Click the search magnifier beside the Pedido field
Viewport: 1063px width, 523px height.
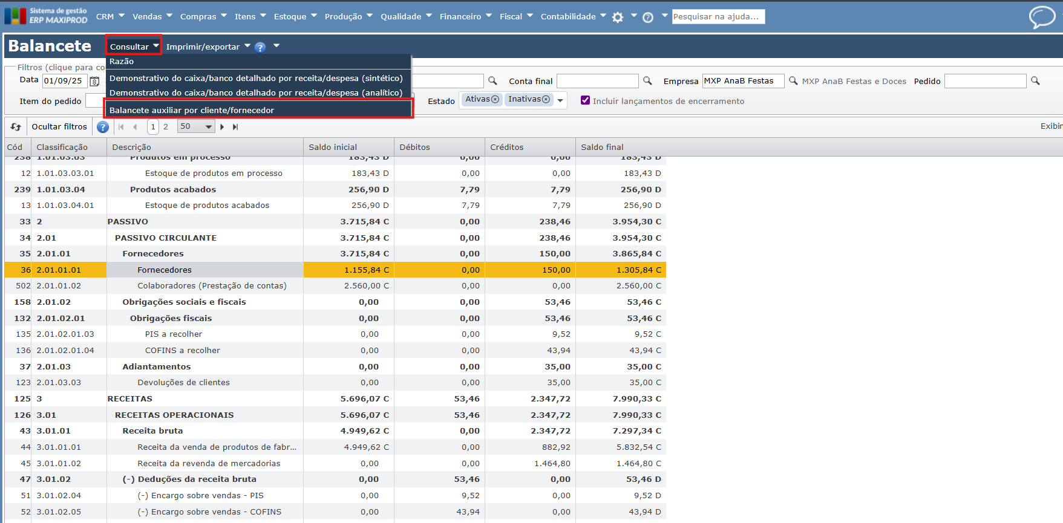click(x=1035, y=81)
